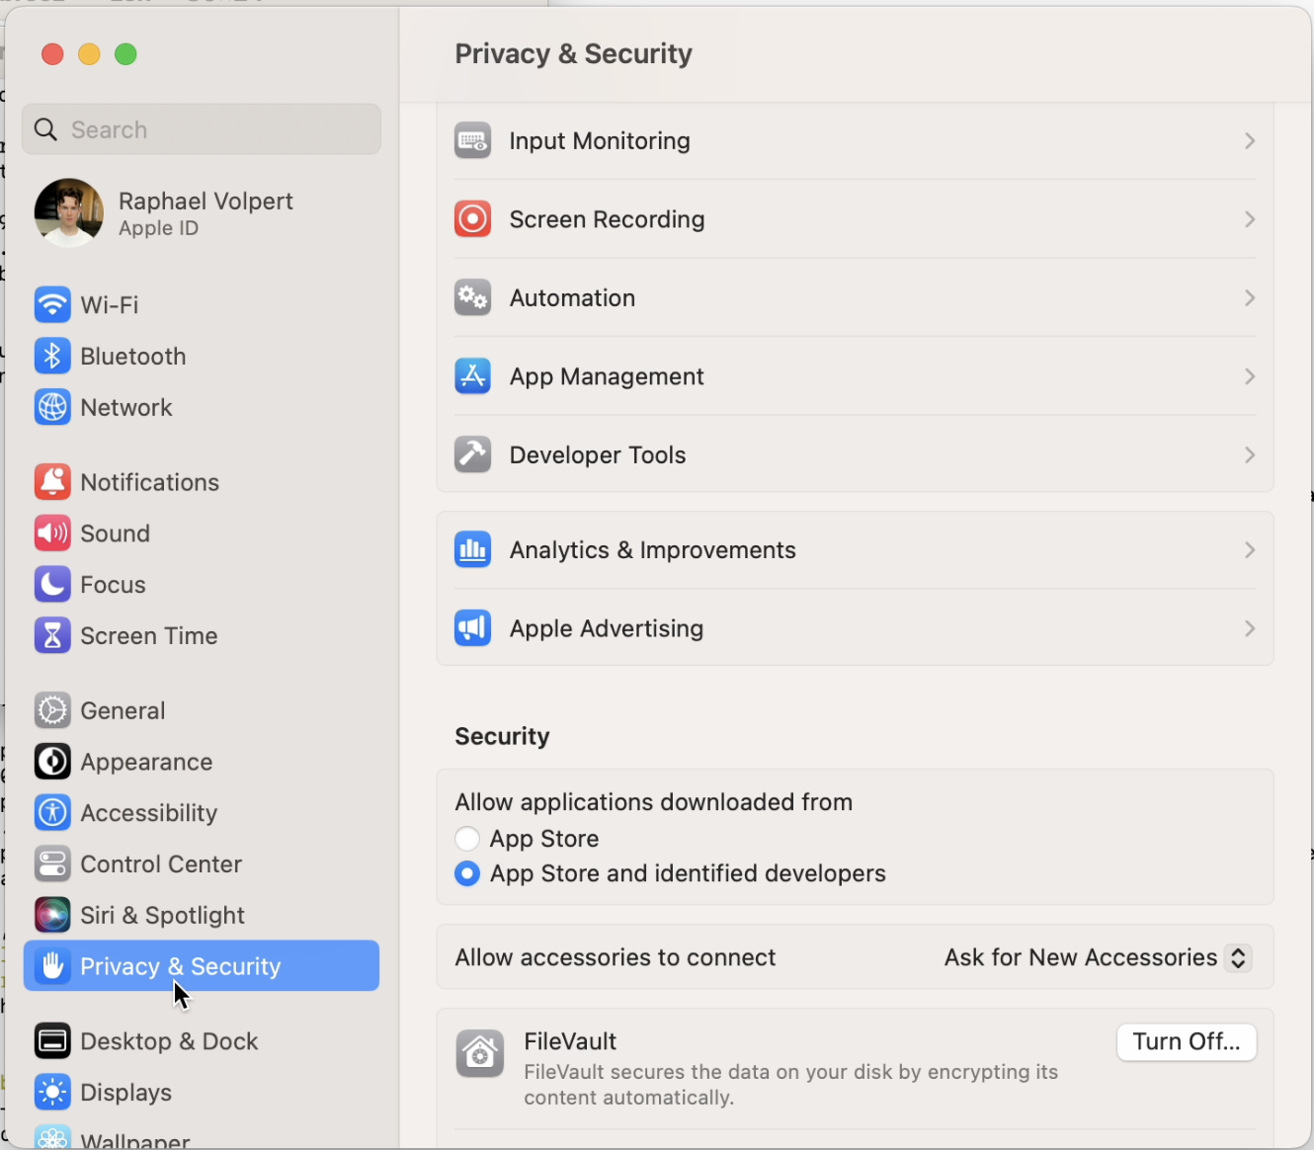The image size is (1314, 1150).
Task: Click the Search input field
Action: coord(202,129)
